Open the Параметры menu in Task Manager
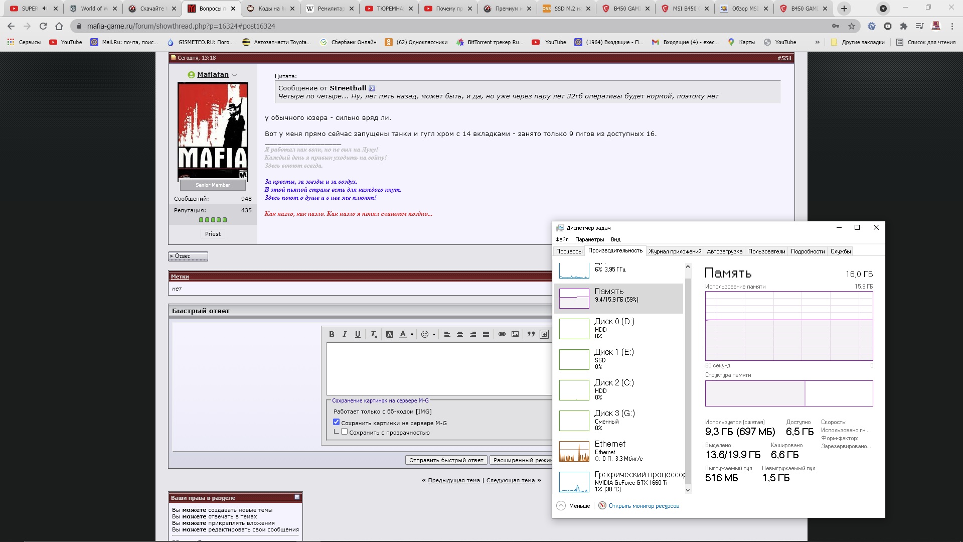963x542 pixels. click(x=589, y=239)
